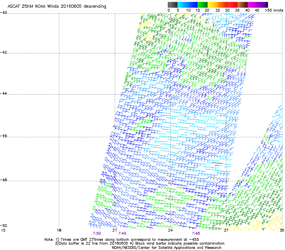Click the gray 0-5 knots legend swatch

[x=173, y=5]
